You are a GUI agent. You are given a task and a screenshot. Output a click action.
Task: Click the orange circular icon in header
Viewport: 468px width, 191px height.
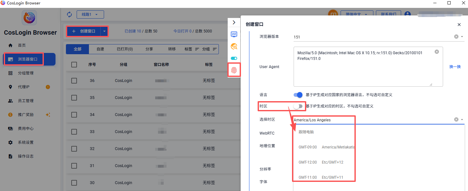(x=333, y=14)
